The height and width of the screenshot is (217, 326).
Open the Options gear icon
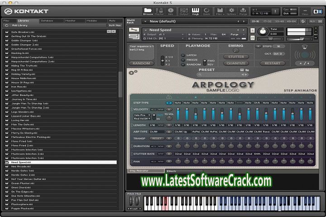(x=231, y=11)
